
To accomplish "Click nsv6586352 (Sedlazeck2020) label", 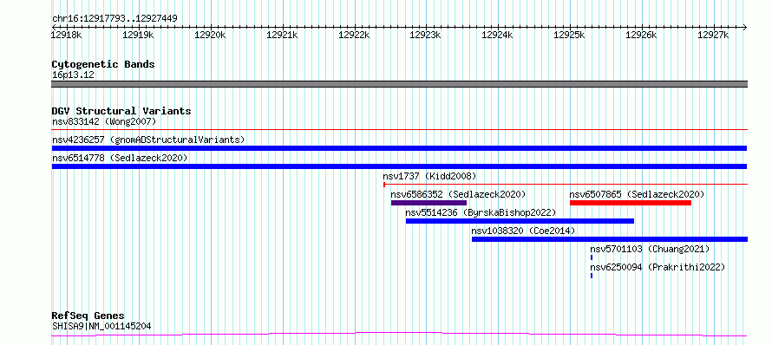I will click(458, 194).
